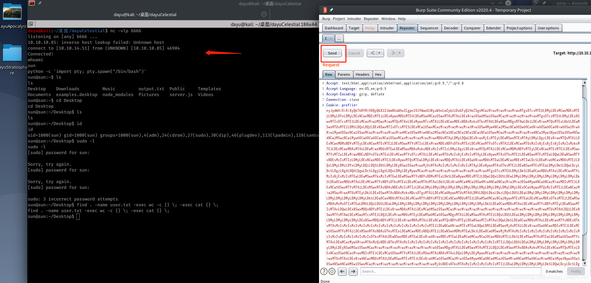Close Repeater tab 1 with its x
This screenshot has height=283, width=591.
(331, 38)
